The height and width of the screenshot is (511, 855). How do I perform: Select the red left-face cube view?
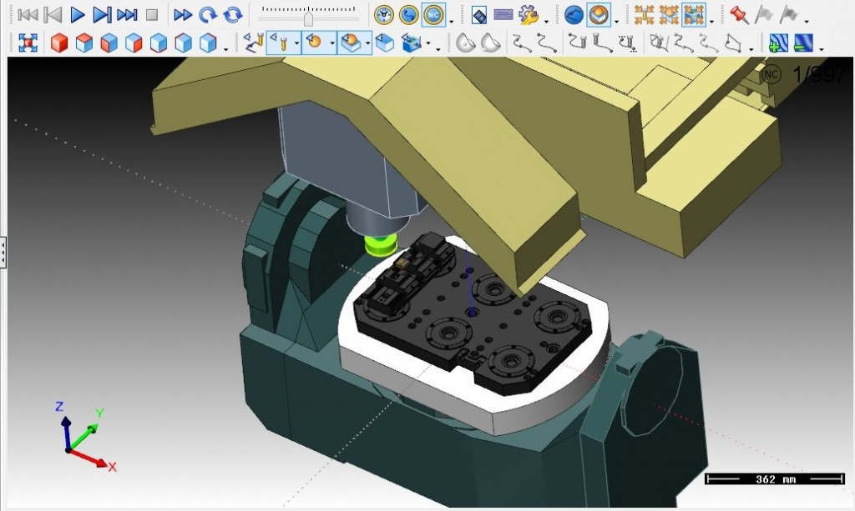point(109,43)
